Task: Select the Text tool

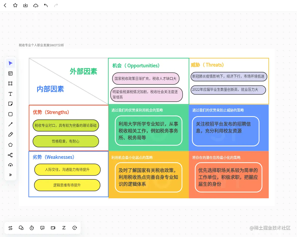Action: click(x=10, y=94)
